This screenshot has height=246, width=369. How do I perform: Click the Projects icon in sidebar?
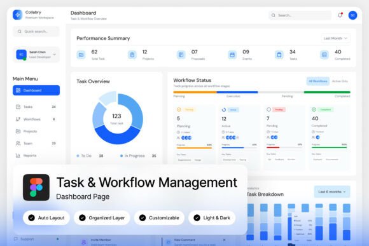coord(18,131)
